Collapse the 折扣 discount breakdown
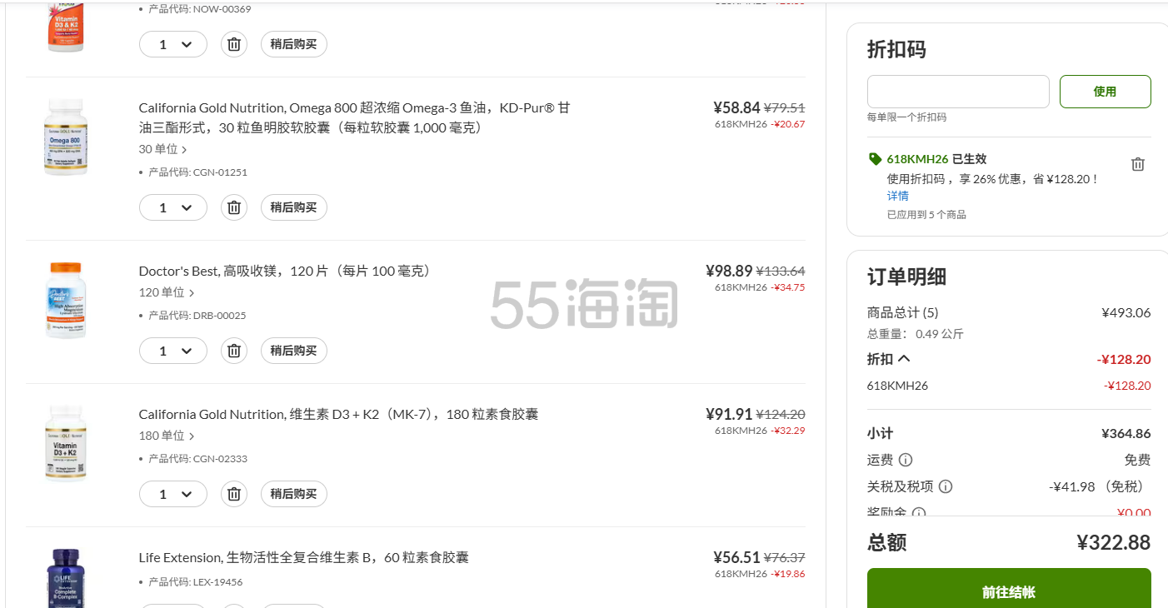Viewport: 1168px width, 608px height. coord(889,359)
